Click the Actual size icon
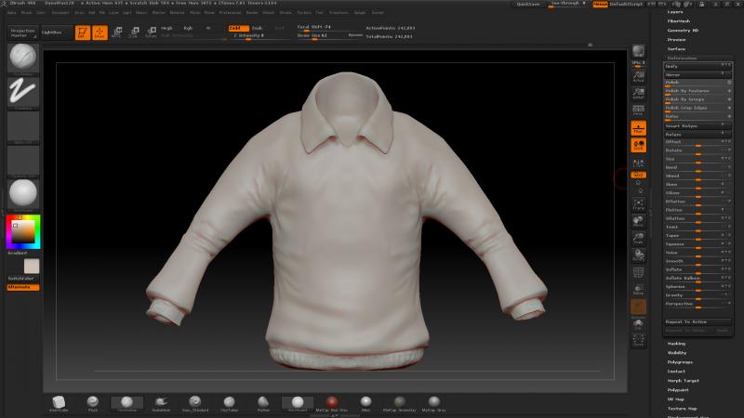 pyautogui.click(x=638, y=77)
